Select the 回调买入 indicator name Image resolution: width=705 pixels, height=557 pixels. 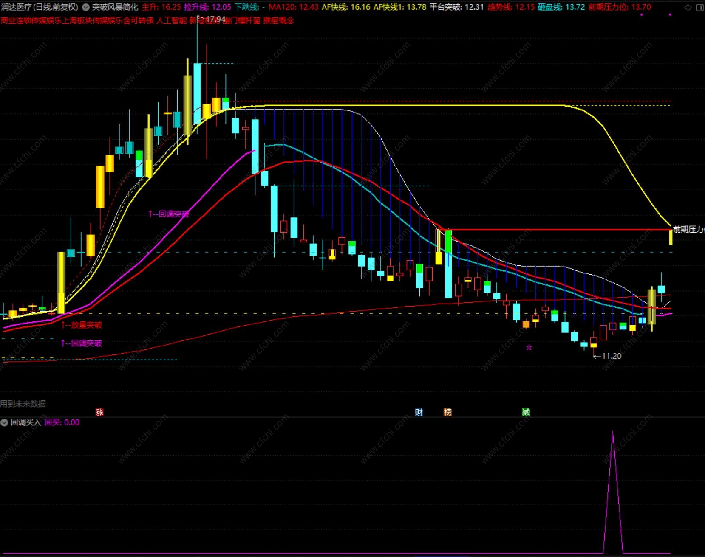point(26,422)
